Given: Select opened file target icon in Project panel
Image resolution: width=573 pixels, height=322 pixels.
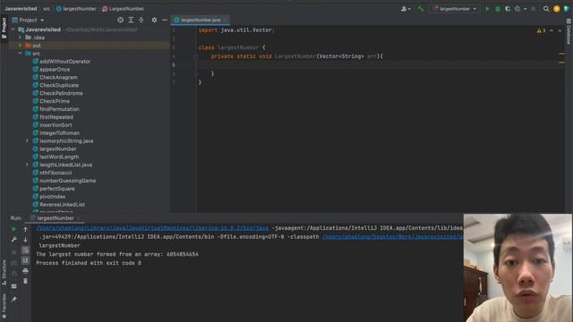Looking at the screenshot, I should point(121,20).
